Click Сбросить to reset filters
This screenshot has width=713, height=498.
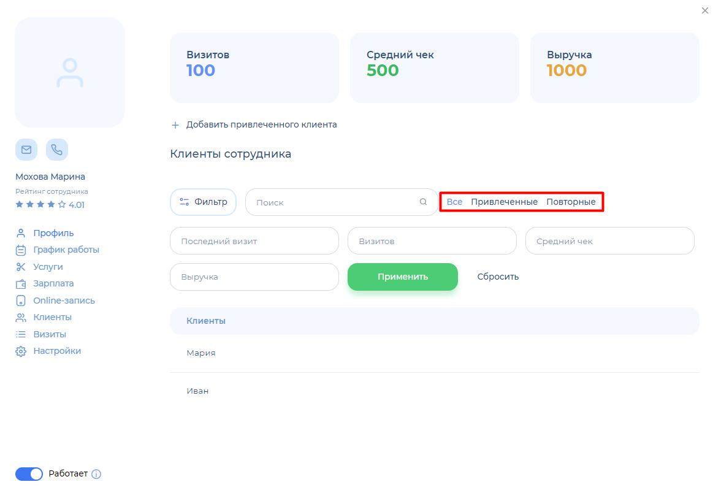(498, 277)
